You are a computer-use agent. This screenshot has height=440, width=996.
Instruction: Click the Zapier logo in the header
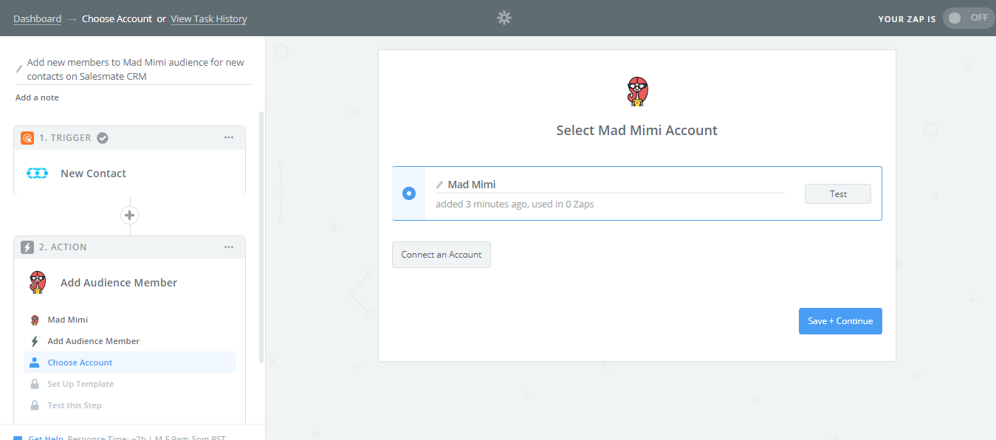[x=504, y=18]
